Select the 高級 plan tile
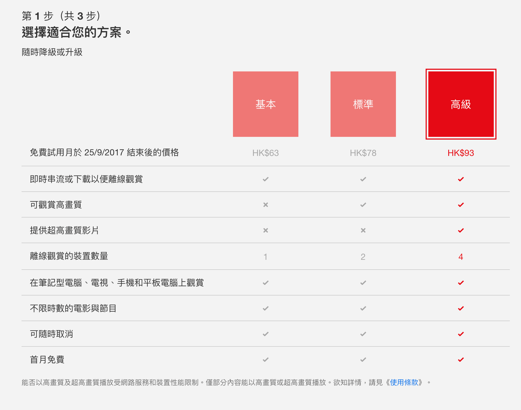This screenshot has height=410, width=521. coord(461,104)
